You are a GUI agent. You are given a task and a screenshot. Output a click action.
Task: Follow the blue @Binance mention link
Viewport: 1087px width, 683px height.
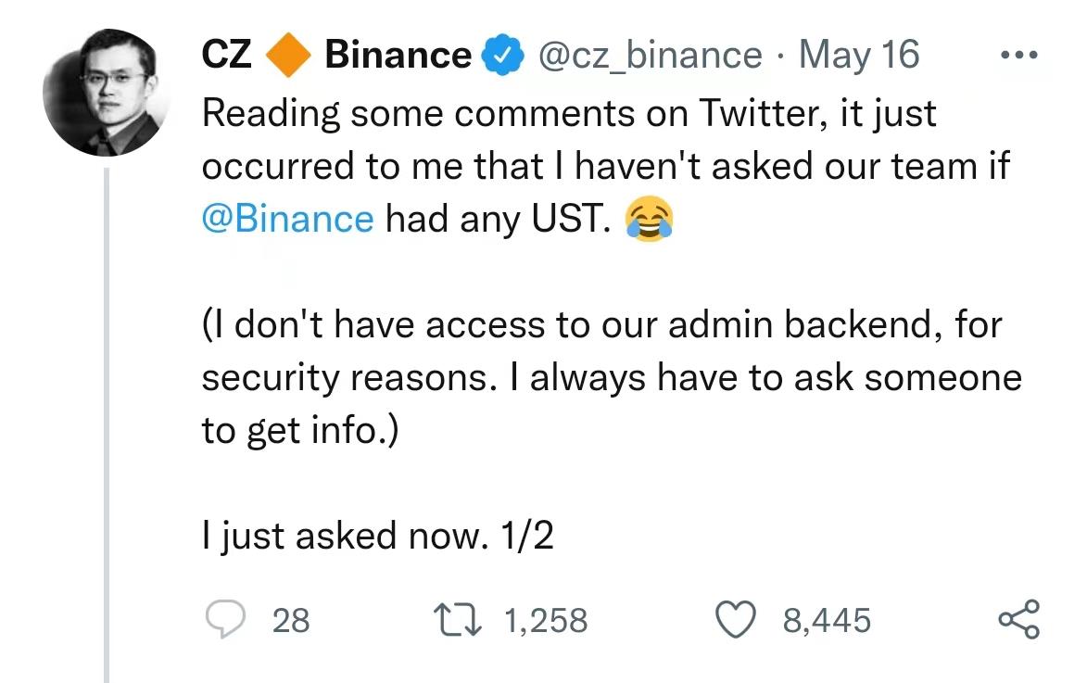pyautogui.click(x=287, y=219)
